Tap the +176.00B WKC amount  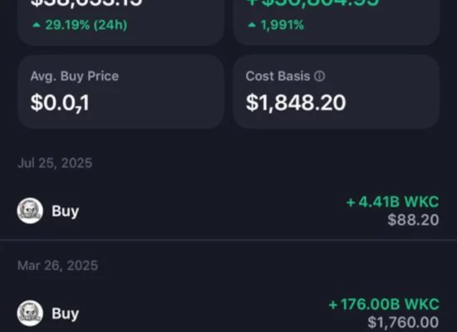coord(384,305)
